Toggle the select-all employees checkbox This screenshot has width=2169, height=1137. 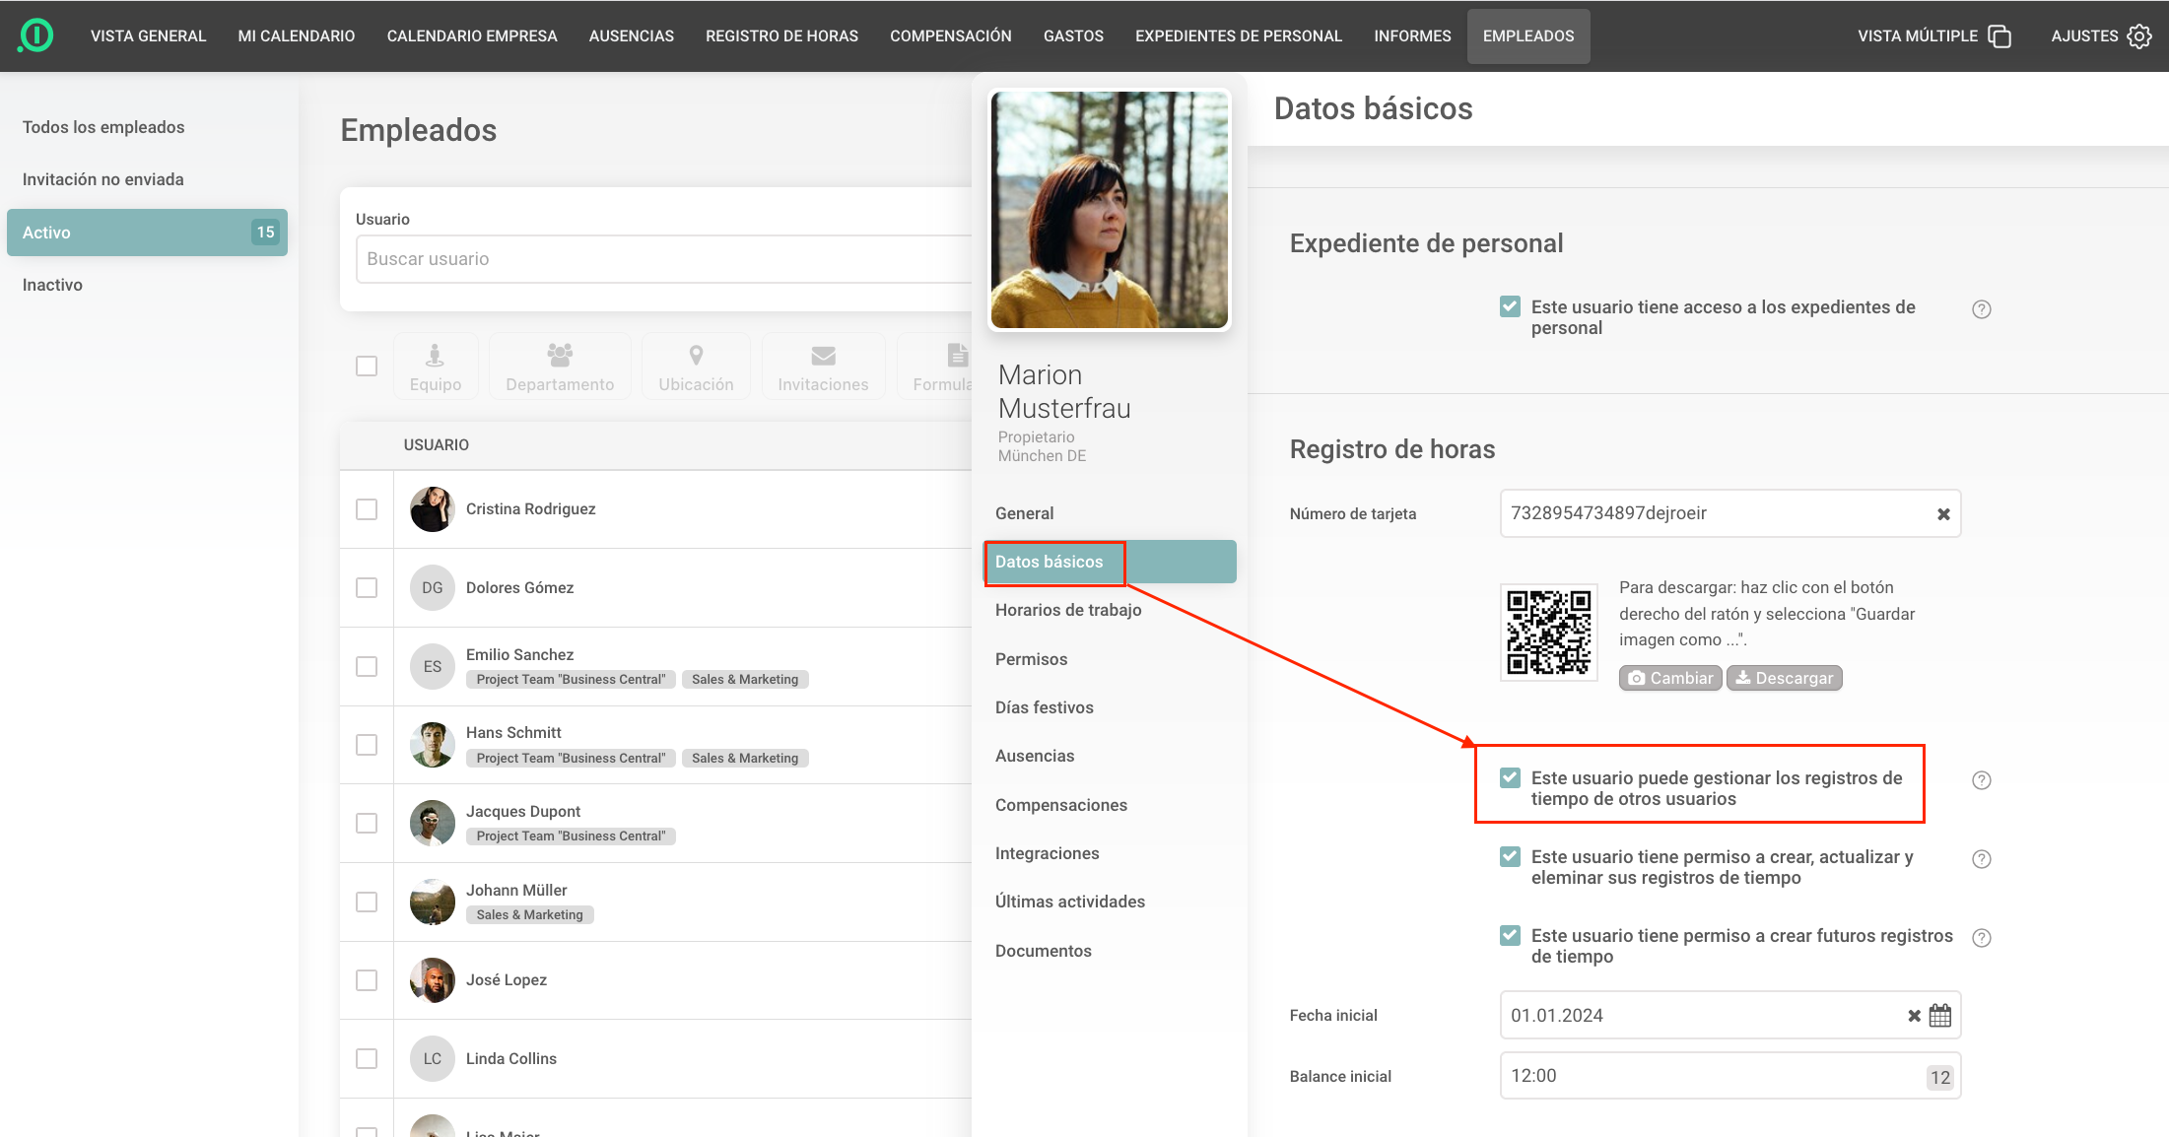coord(367,366)
